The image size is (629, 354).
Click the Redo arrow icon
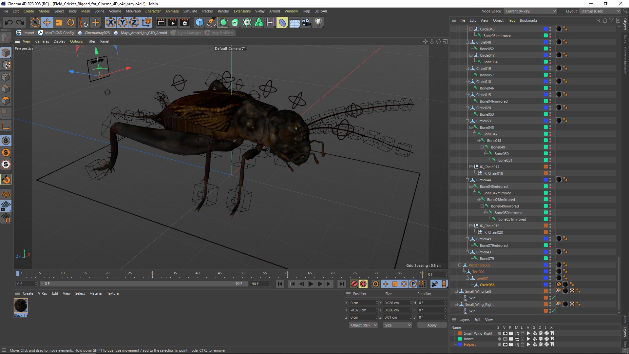20,22
